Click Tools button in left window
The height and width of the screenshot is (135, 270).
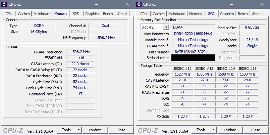(66, 130)
